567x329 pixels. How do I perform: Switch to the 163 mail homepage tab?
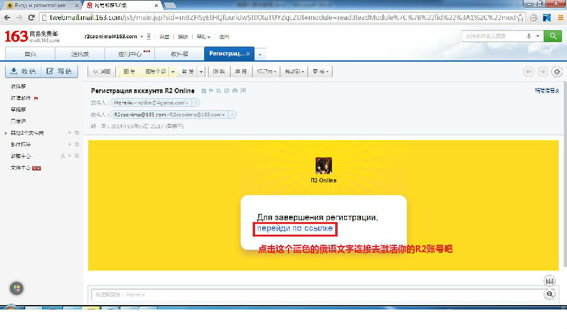(30, 54)
